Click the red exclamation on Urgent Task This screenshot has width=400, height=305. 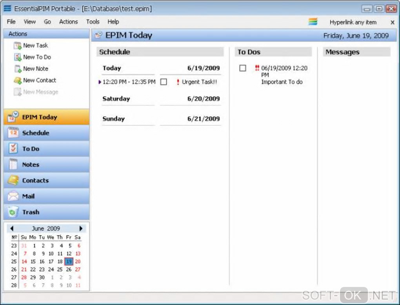click(x=178, y=82)
